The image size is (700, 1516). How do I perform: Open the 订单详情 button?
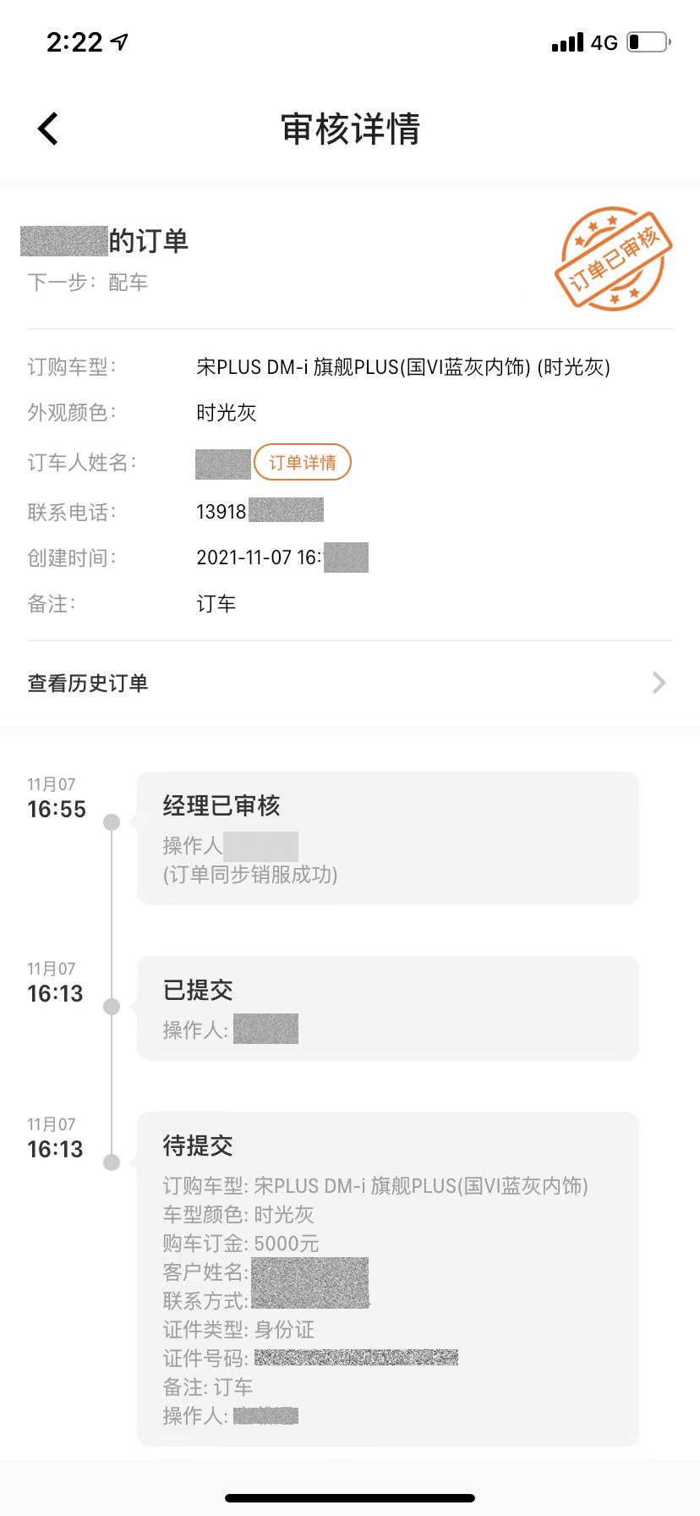[x=302, y=463]
